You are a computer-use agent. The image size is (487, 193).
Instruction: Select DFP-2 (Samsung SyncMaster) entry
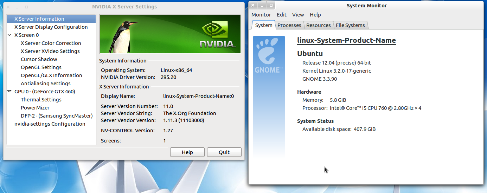click(57, 116)
